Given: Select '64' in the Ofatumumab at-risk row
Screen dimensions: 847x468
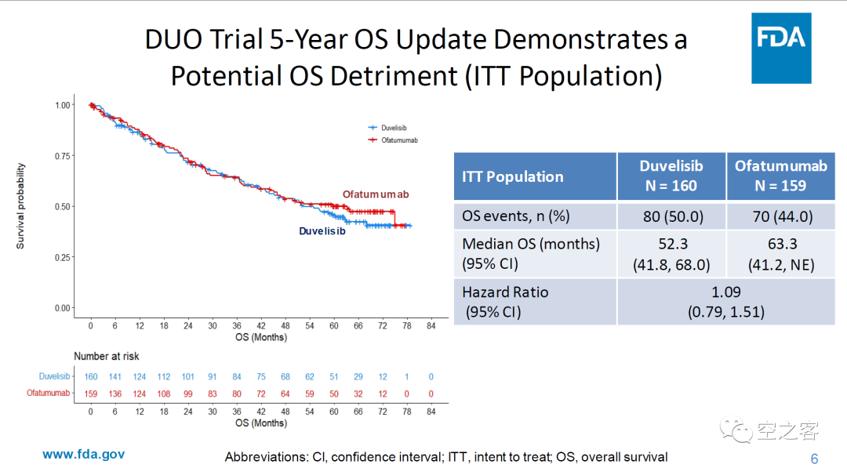Looking at the screenshot, I should coord(285,394).
